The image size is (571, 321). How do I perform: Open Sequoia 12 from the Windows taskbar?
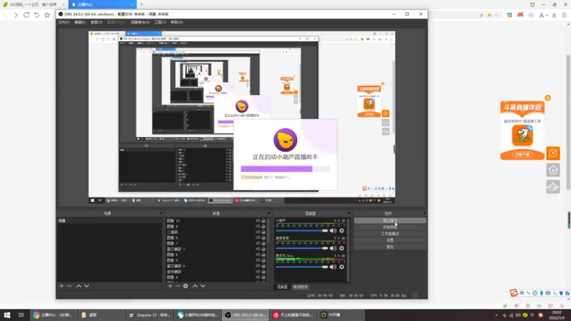[x=149, y=315]
